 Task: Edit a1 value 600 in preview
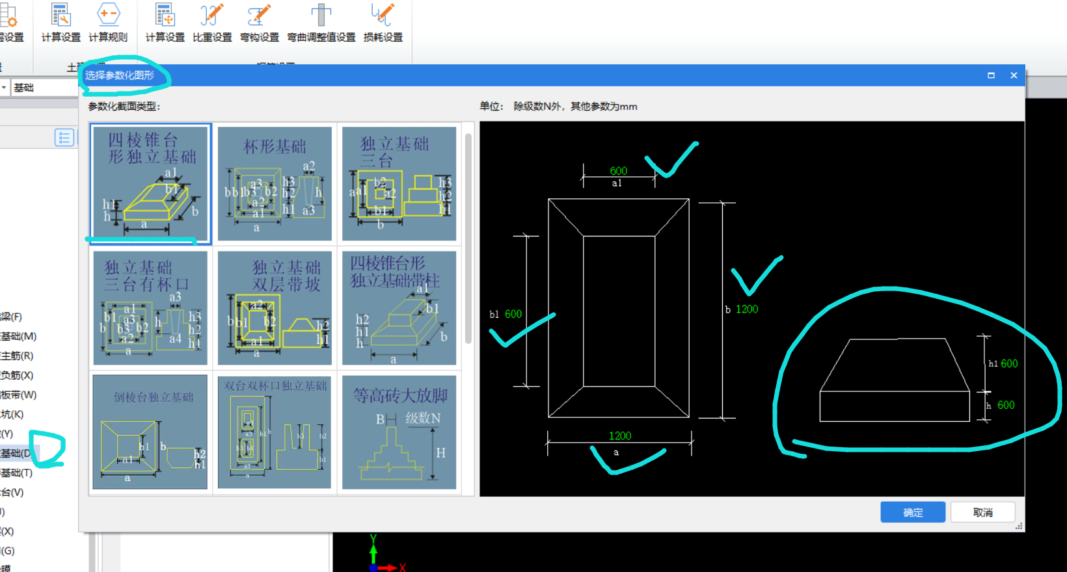point(618,171)
